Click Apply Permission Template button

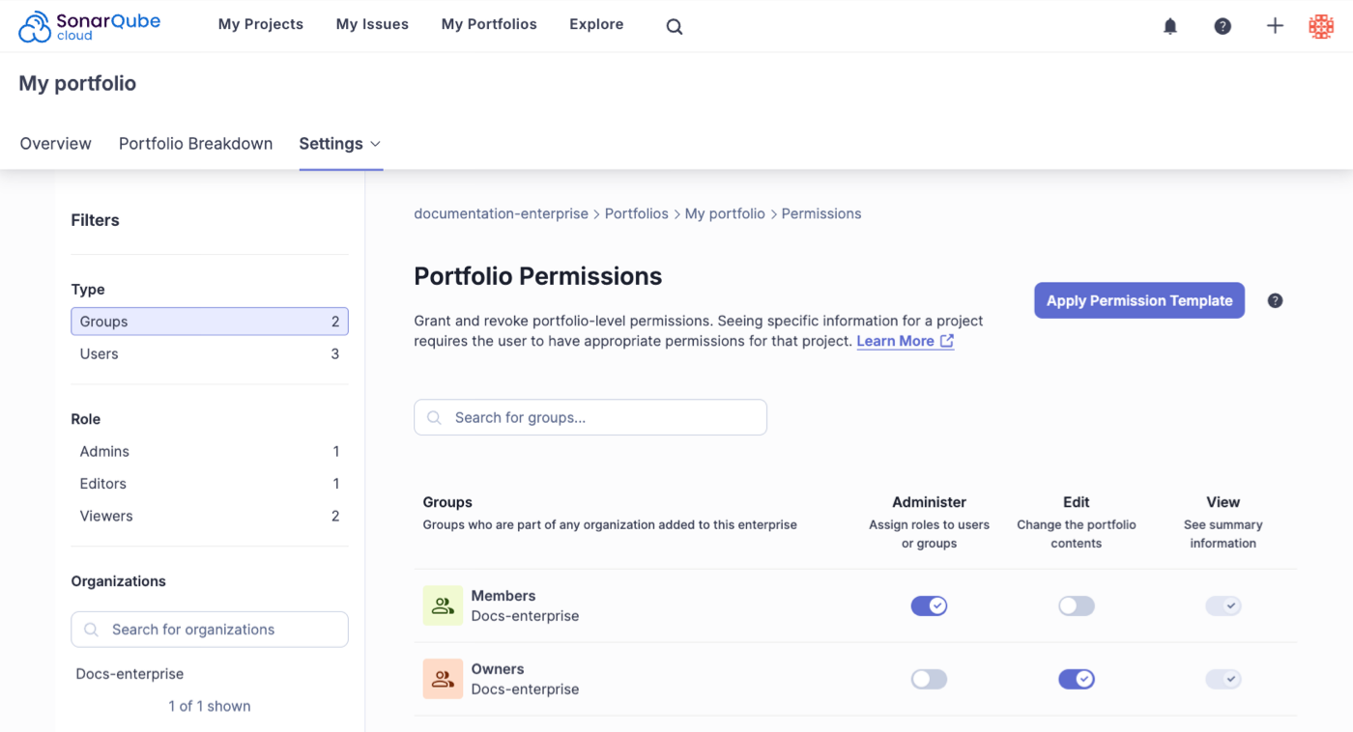[1139, 300]
